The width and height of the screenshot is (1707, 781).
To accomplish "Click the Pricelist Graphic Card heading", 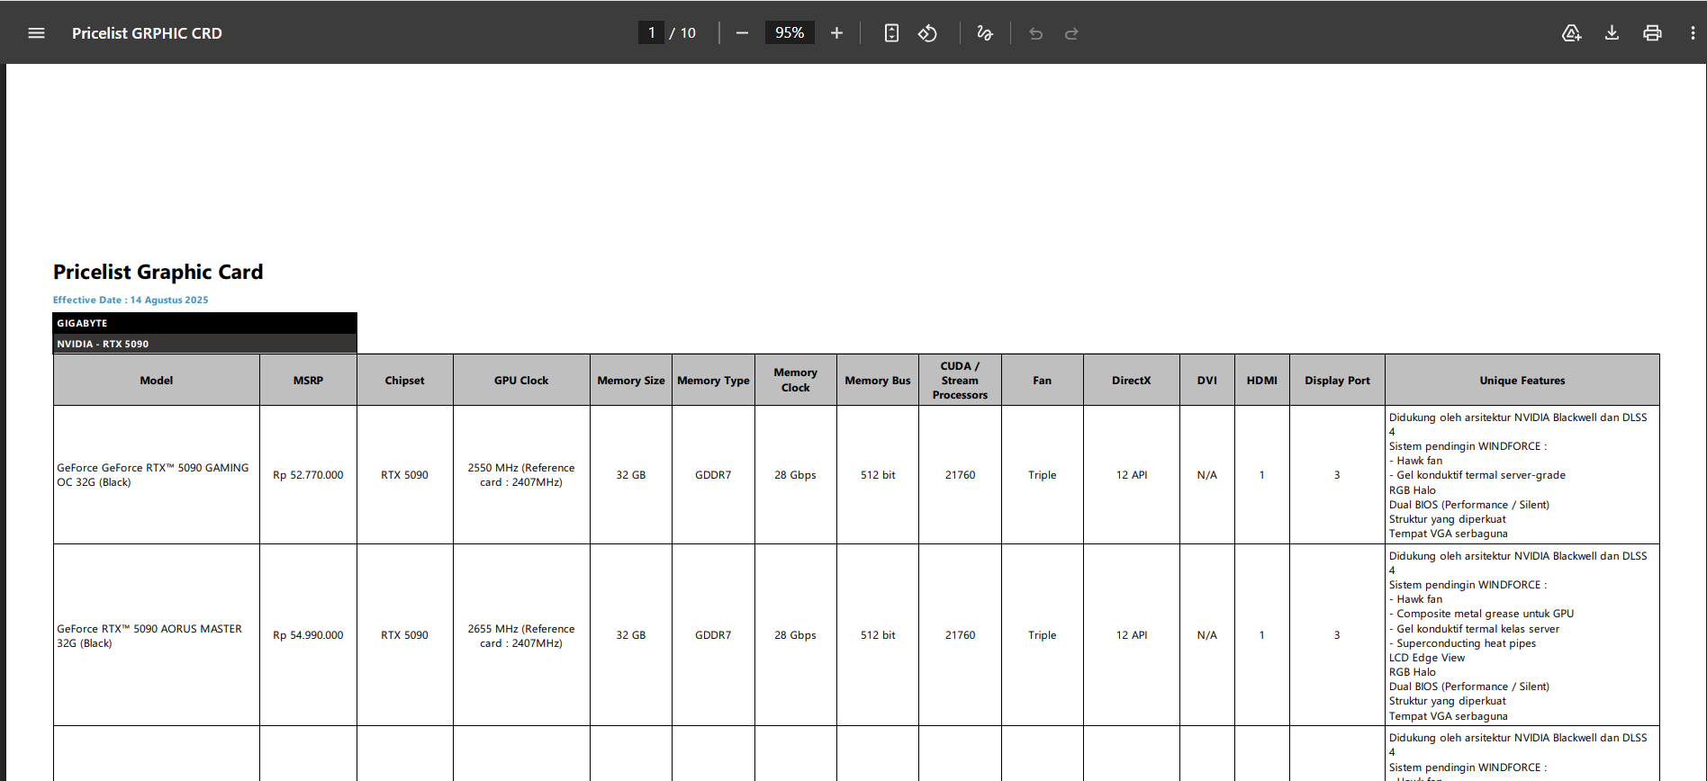I will [x=158, y=272].
